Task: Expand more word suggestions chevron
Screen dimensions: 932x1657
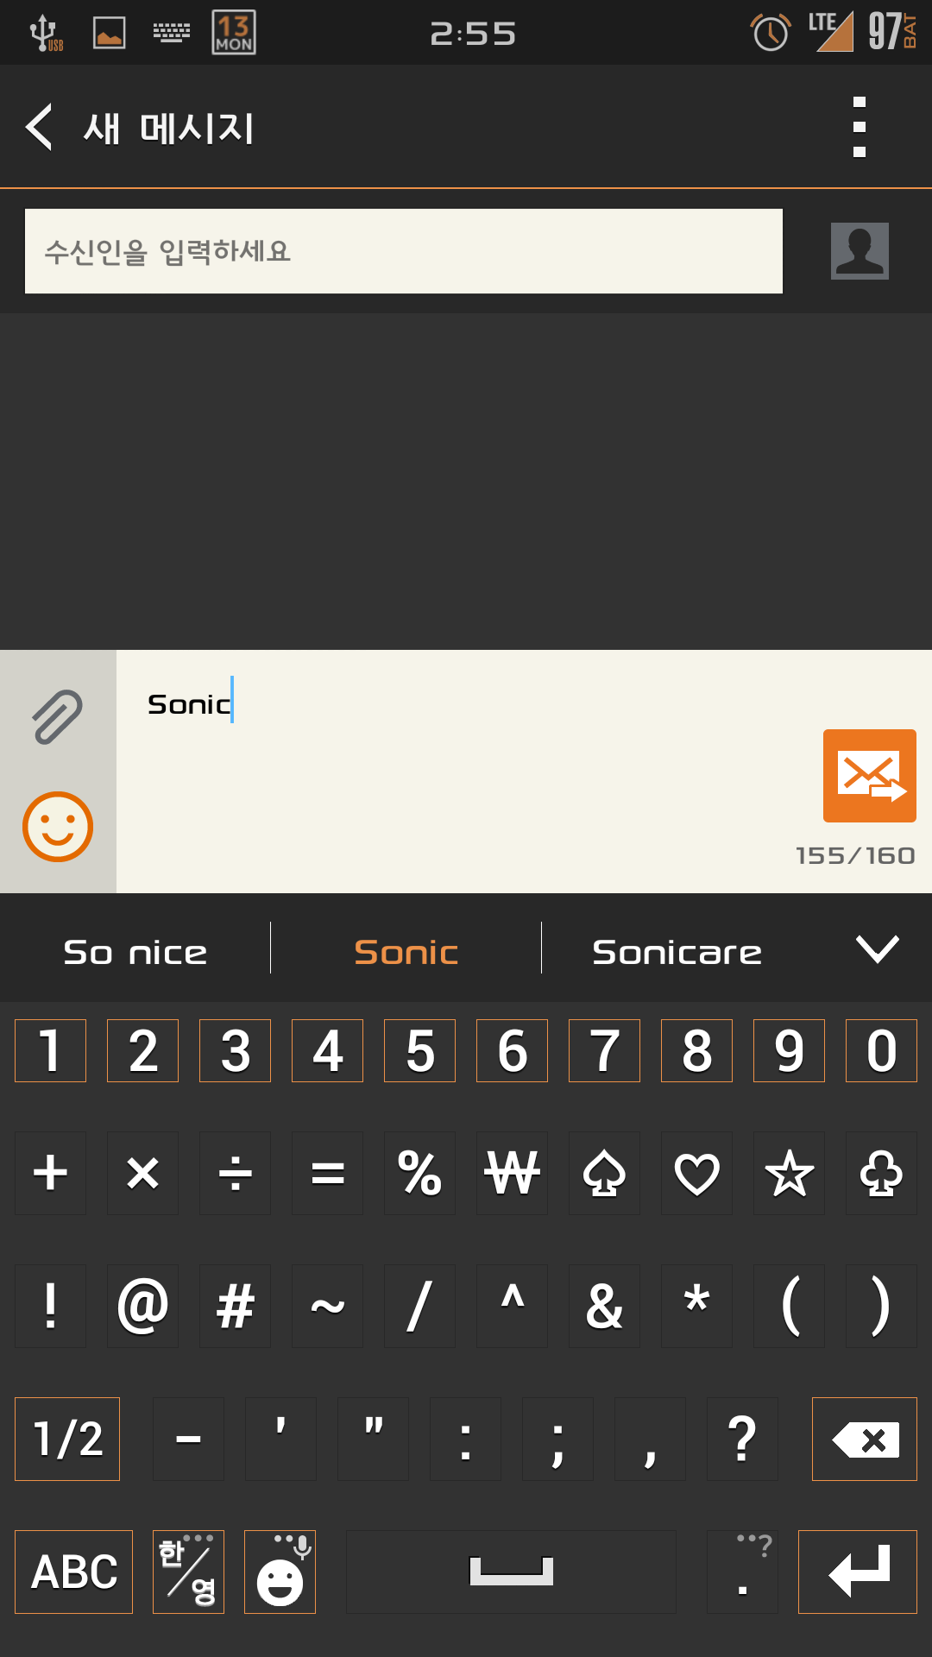Action: point(878,949)
